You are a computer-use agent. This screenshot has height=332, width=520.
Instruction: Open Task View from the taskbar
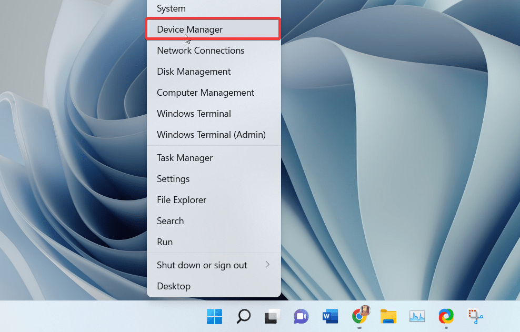tap(272, 316)
